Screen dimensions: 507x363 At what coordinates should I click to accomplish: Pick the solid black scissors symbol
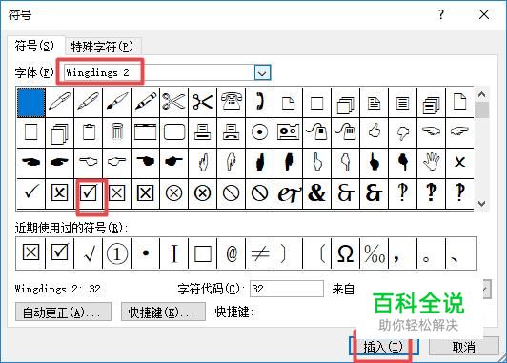click(x=202, y=103)
